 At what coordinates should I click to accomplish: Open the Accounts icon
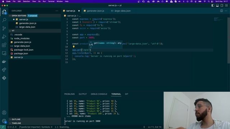pos(4,113)
